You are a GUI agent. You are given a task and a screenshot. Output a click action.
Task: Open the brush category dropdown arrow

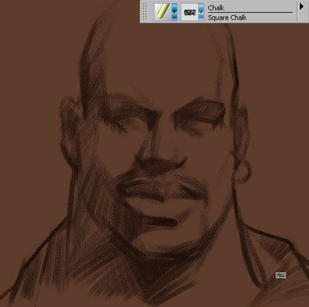coord(174,12)
